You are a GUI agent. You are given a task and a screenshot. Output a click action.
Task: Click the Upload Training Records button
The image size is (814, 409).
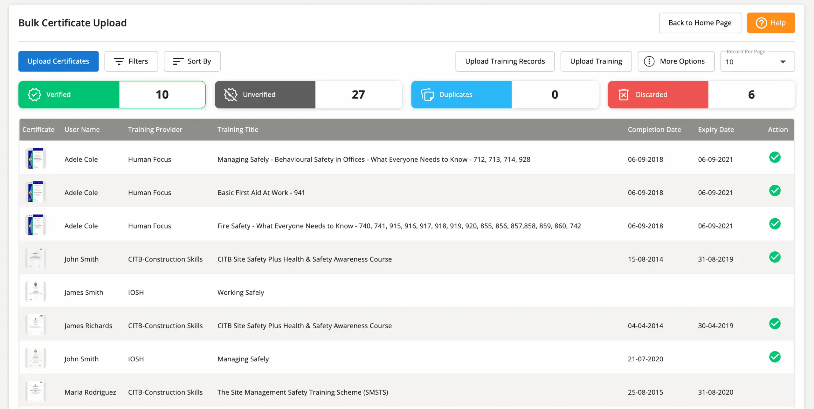click(505, 61)
